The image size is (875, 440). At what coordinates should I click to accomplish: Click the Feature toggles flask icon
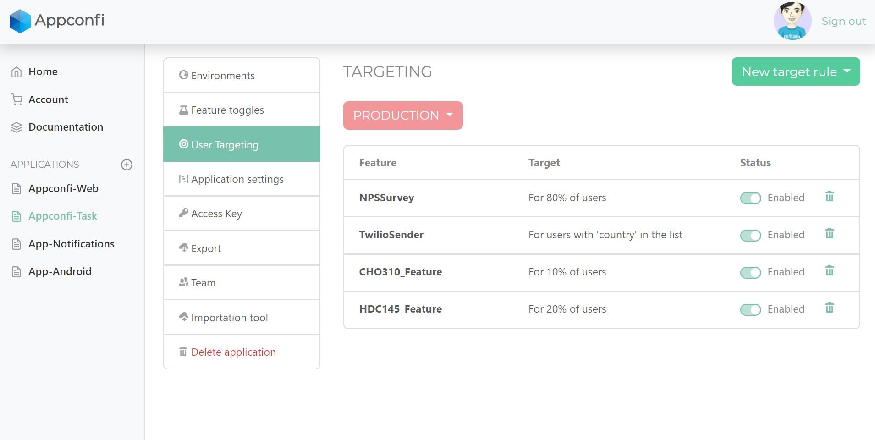(183, 110)
